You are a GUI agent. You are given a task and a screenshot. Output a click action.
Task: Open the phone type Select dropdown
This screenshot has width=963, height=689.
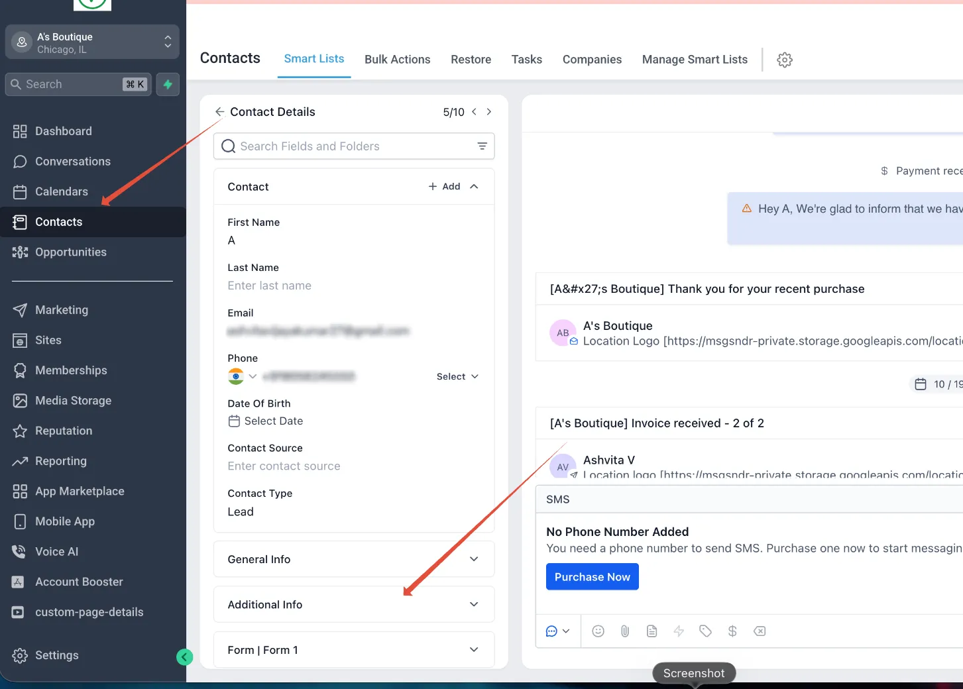click(457, 376)
